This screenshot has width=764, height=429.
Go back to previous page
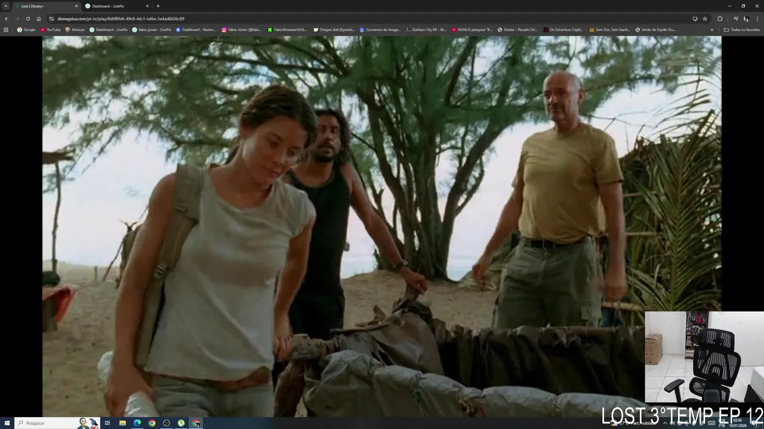pyautogui.click(x=6, y=18)
